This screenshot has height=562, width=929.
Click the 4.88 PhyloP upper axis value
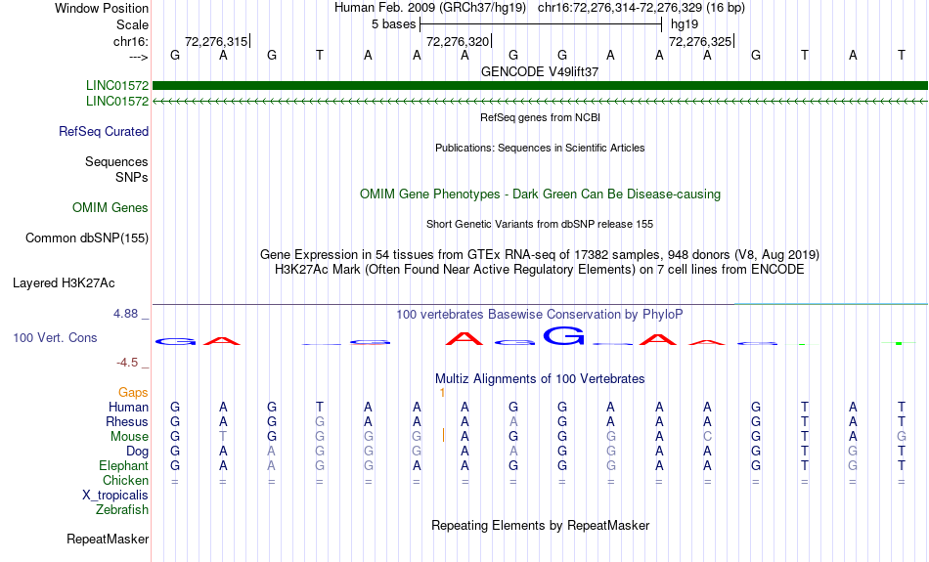point(125,314)
